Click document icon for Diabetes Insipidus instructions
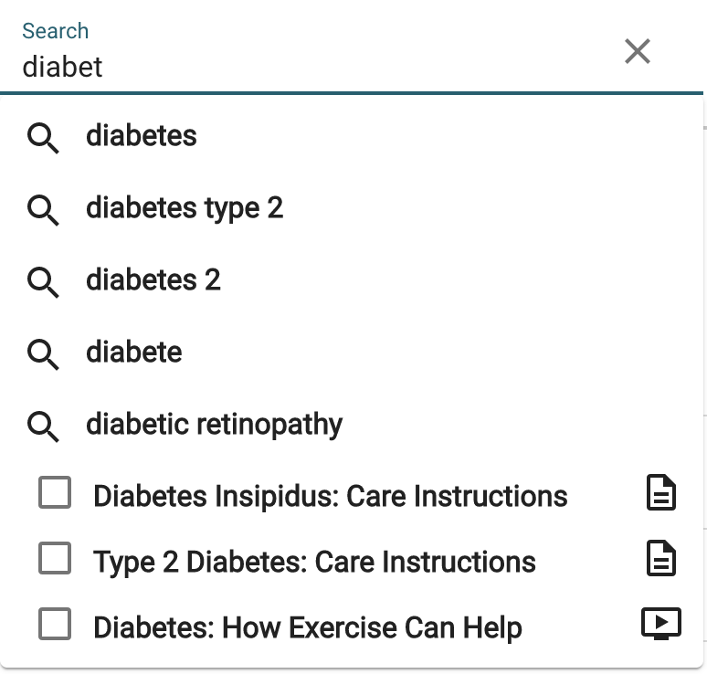The width and height of the screenshot is (707, 674). (661, 492)
